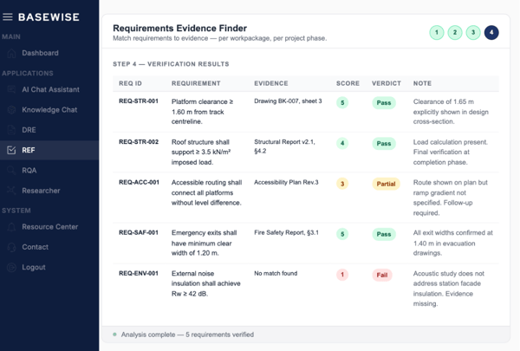The height and width of the screenshot is (351, 520).
Task: Click the REF checkbox icon in the sidebar
Action: pyautogui.click(x=11, y=150)
